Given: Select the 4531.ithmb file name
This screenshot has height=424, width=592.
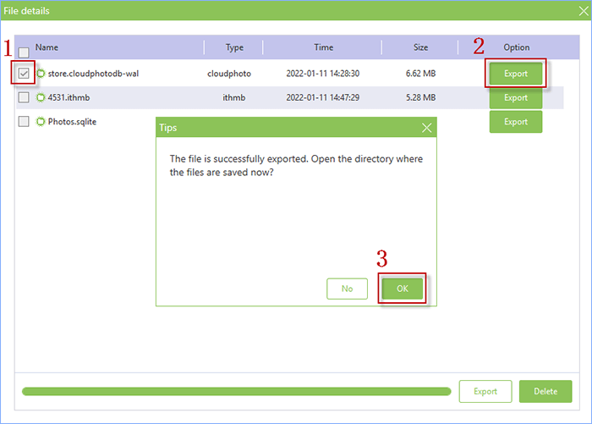Looking at the screenshot, I should (69, 97).
